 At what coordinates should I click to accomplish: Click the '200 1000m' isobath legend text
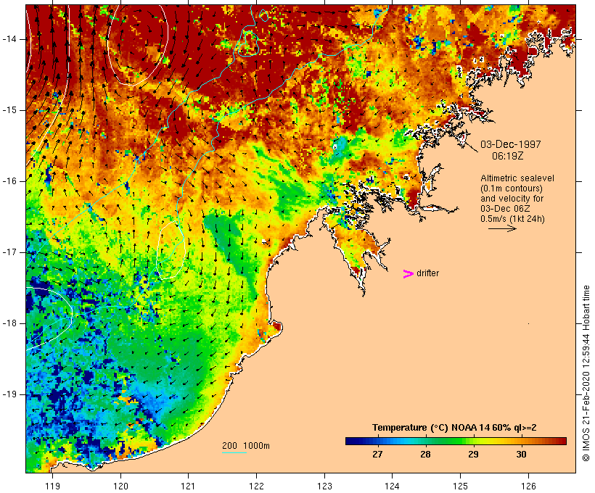[246, 446]
